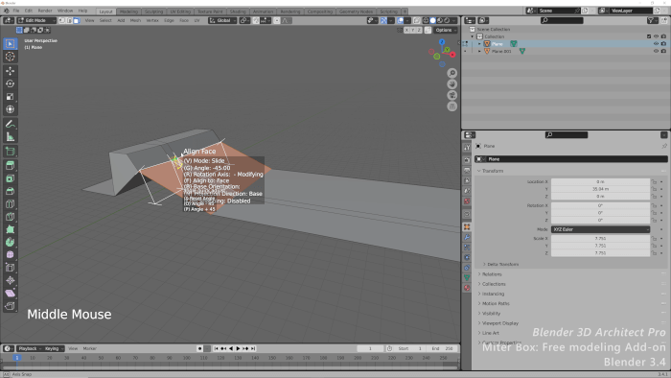Switch to the UV Editing workspace tab
This screenshot has height=378, width=671.
pos(180,12)
